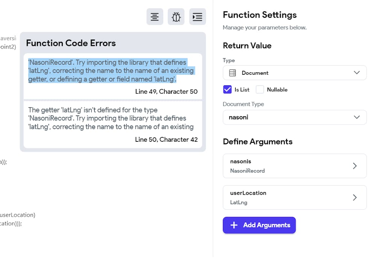The image size is (376, 279).
Task: Enable the Nullable checkbox
Action: [260, 89]
